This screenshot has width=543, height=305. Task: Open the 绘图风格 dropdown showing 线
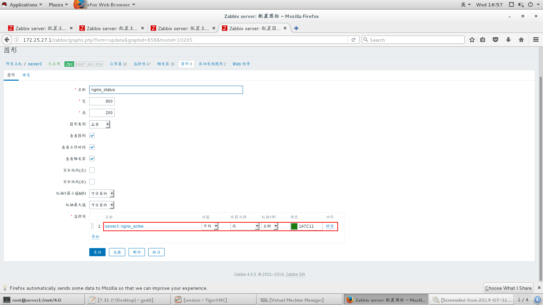(x=245, y=226)
